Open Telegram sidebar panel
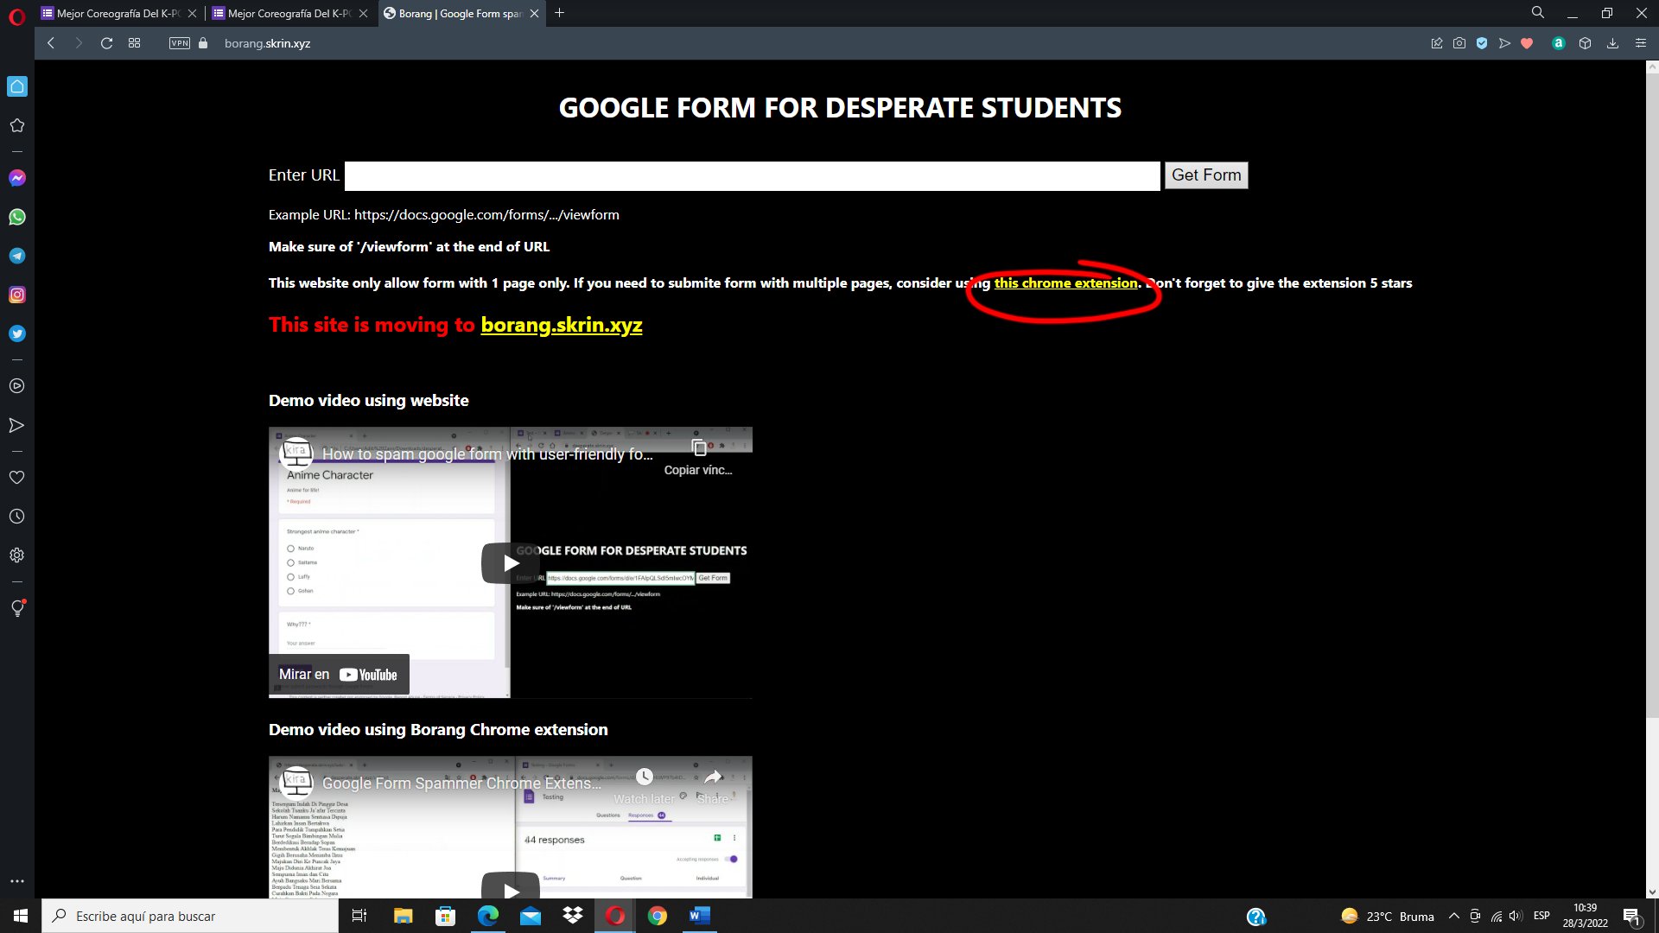 click(x=17, y=256)
